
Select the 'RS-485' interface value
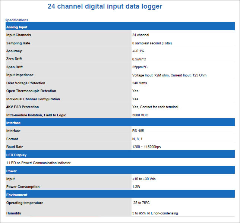tap(138, 131)
